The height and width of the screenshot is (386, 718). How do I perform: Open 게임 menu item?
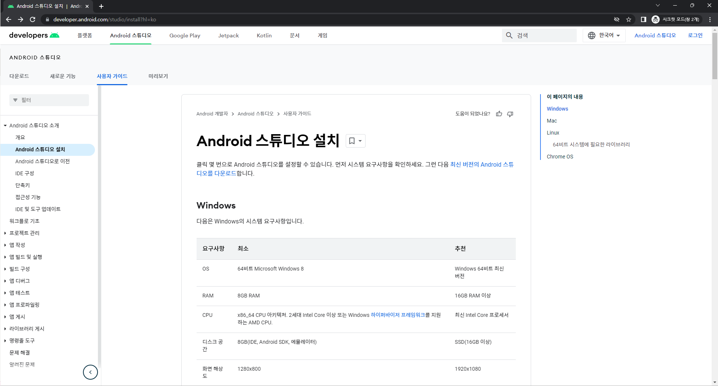pos(323,35)
